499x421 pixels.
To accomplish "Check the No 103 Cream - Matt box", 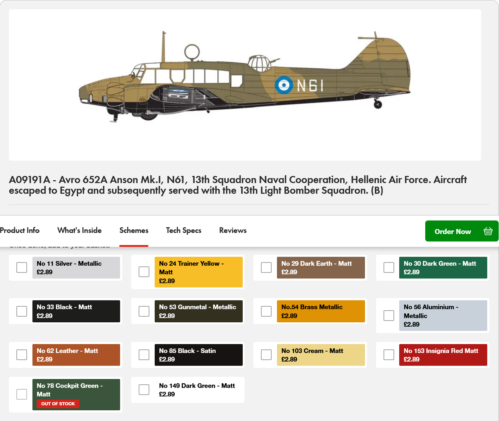I will click(266, 355).
